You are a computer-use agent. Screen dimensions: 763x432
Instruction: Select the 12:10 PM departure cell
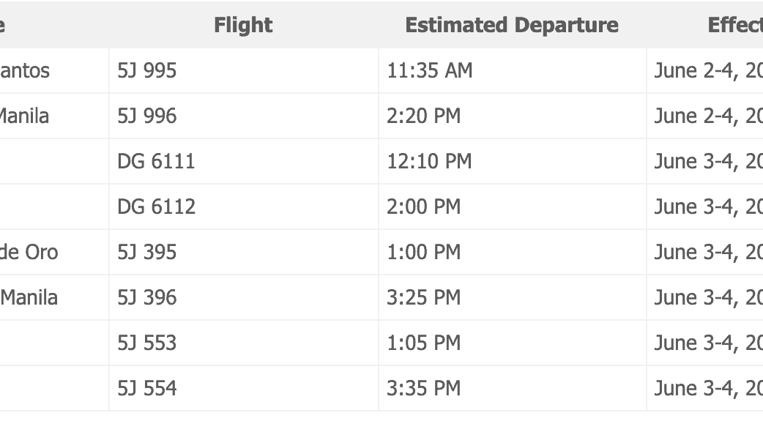[x=430, y=162]
